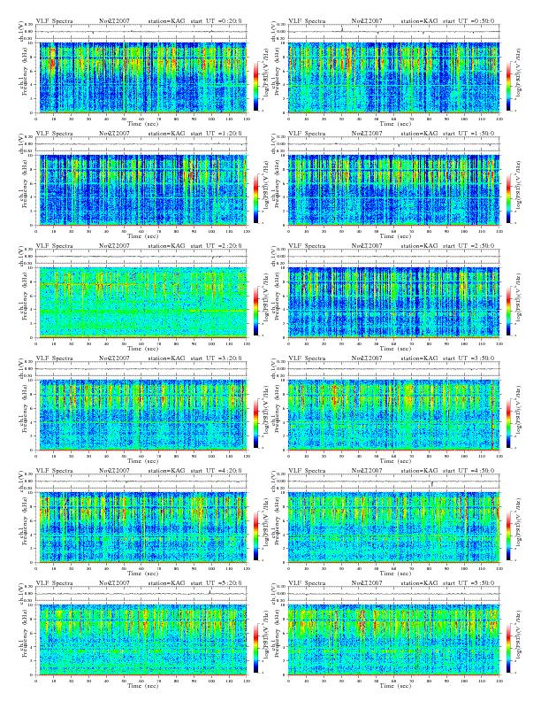Screen dimensions: 541x701
Task: Select the title text 'start UT =1:20:0'
Action: click(216, 134)
